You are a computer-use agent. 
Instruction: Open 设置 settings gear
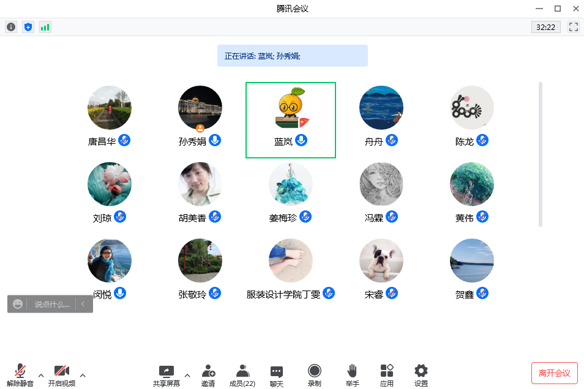[x=421, y=375]
